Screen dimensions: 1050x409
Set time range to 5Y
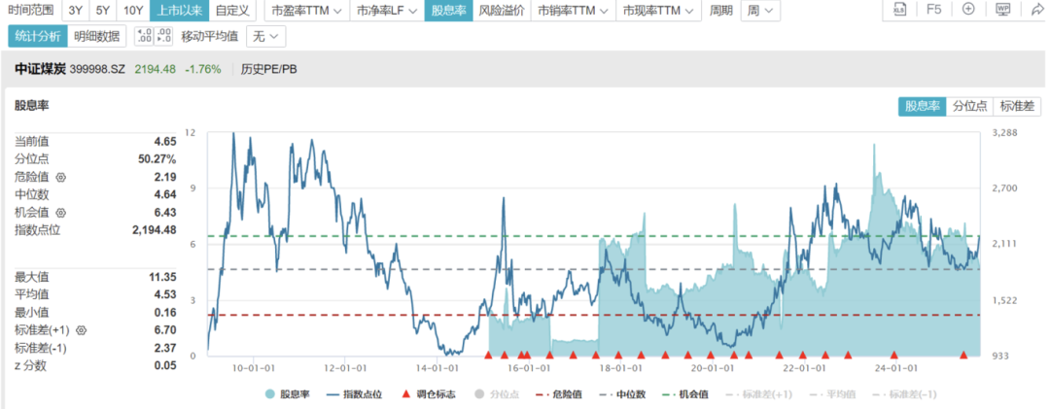(102, 11)
